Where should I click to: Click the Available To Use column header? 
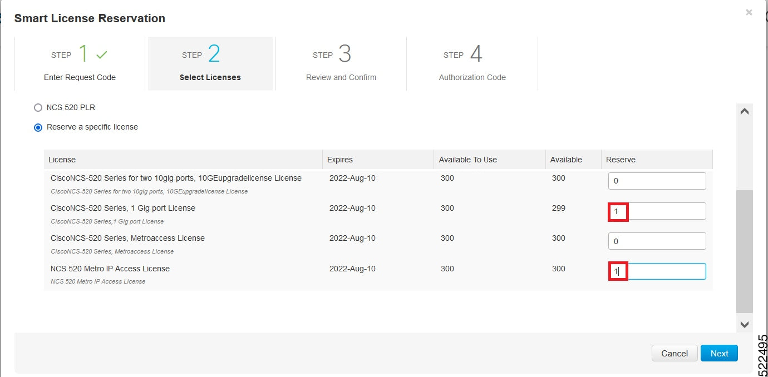coord(467,160)
